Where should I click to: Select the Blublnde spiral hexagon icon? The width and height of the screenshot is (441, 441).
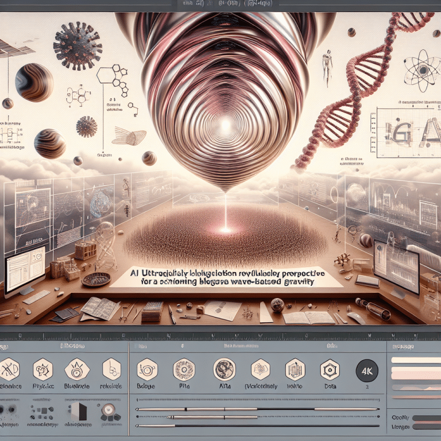click(76, 369)
